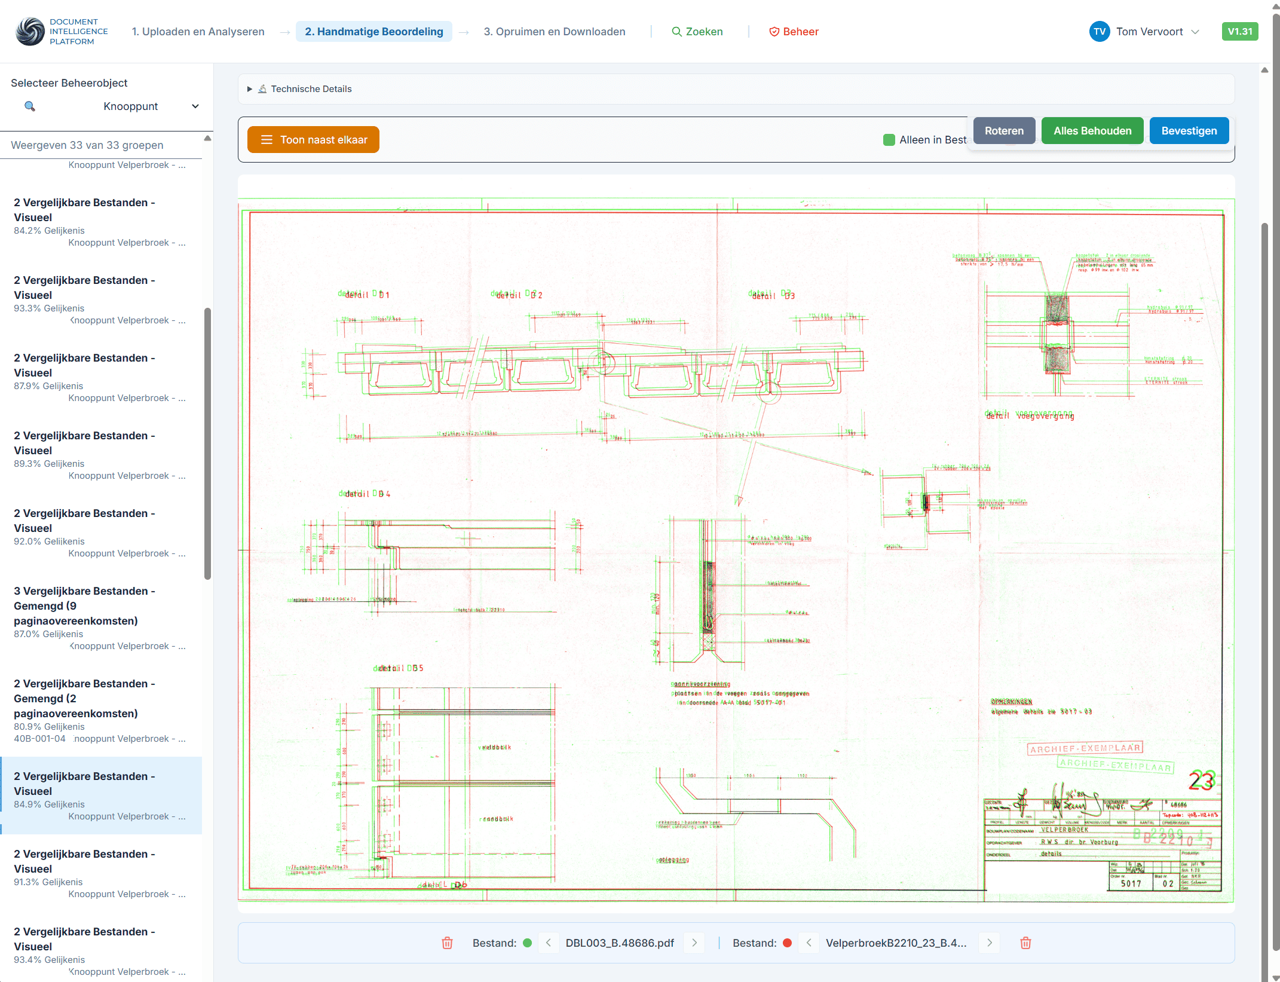
Task: Show previous file for red Bestand
Action: [809, 943]
